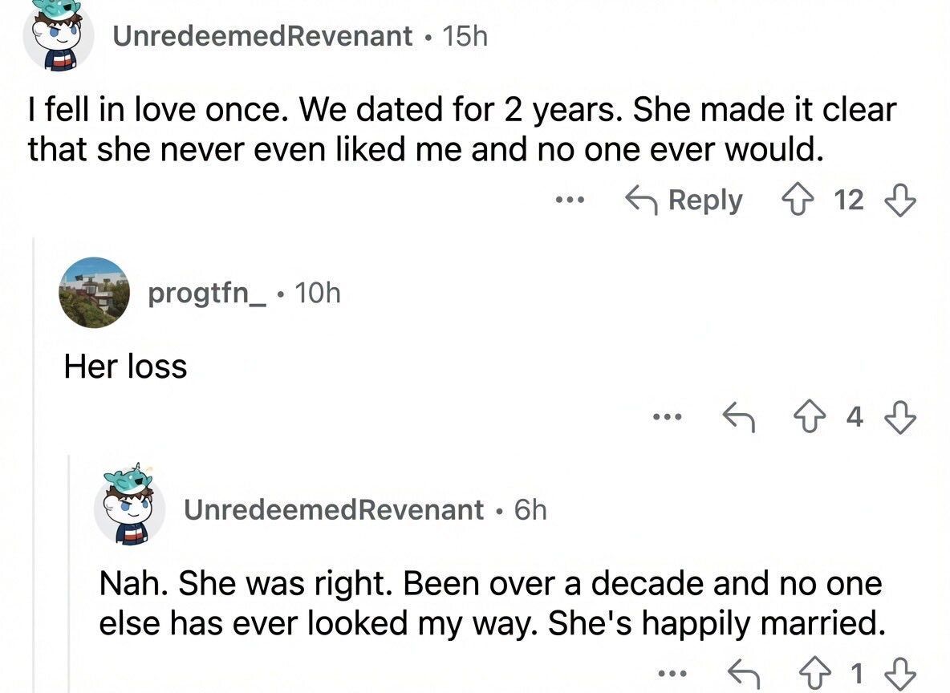Collapse nested thread line beside 6h reply
This screenshot has width=950, height=693.
pos(69,573)
